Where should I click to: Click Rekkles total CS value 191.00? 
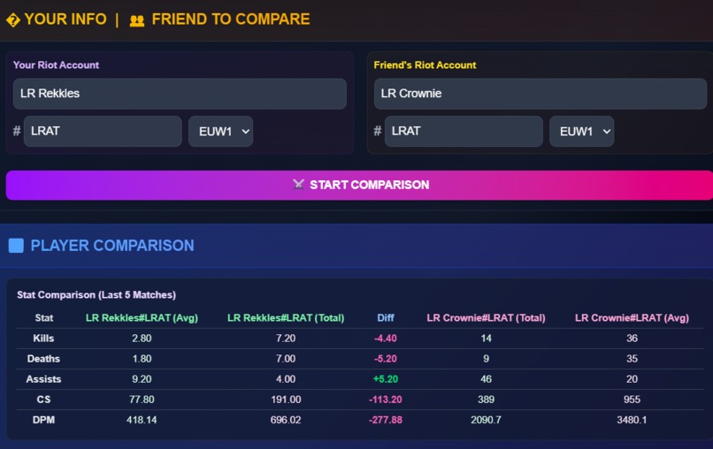point(286,400)
